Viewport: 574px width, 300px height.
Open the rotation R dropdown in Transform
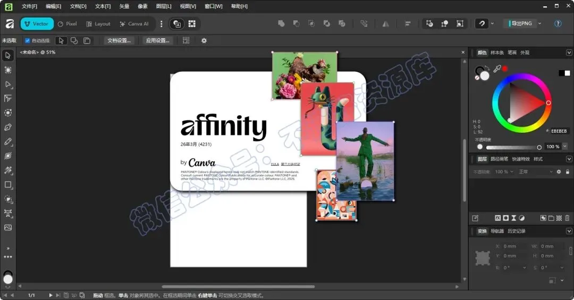525,268
